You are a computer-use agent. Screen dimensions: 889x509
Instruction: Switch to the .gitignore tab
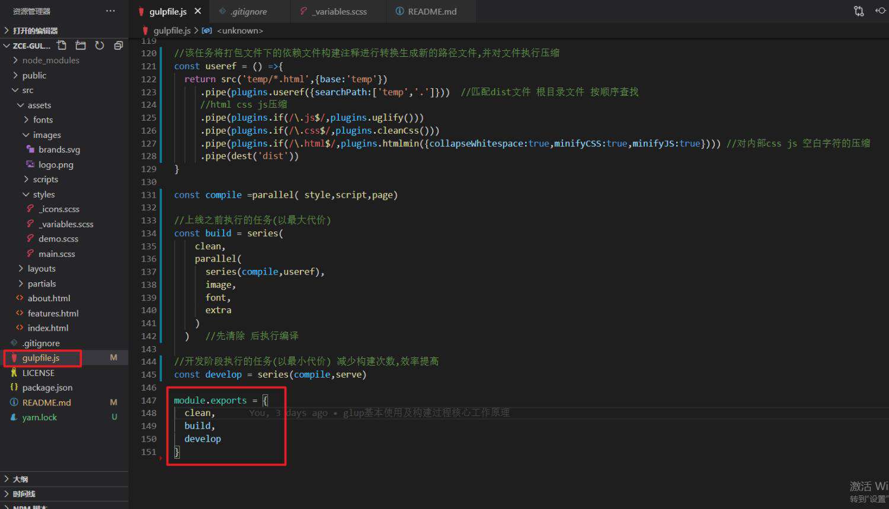click(x=249, y=11)
